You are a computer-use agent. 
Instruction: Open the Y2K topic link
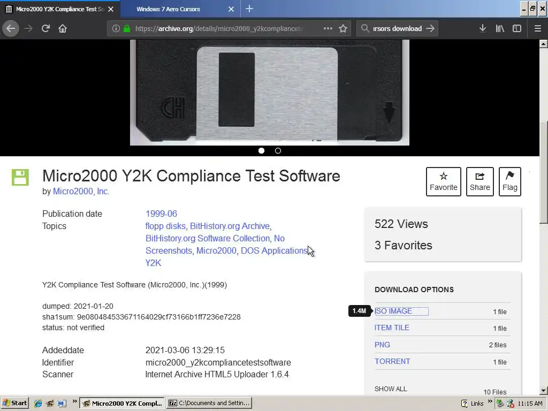[153, 263]
